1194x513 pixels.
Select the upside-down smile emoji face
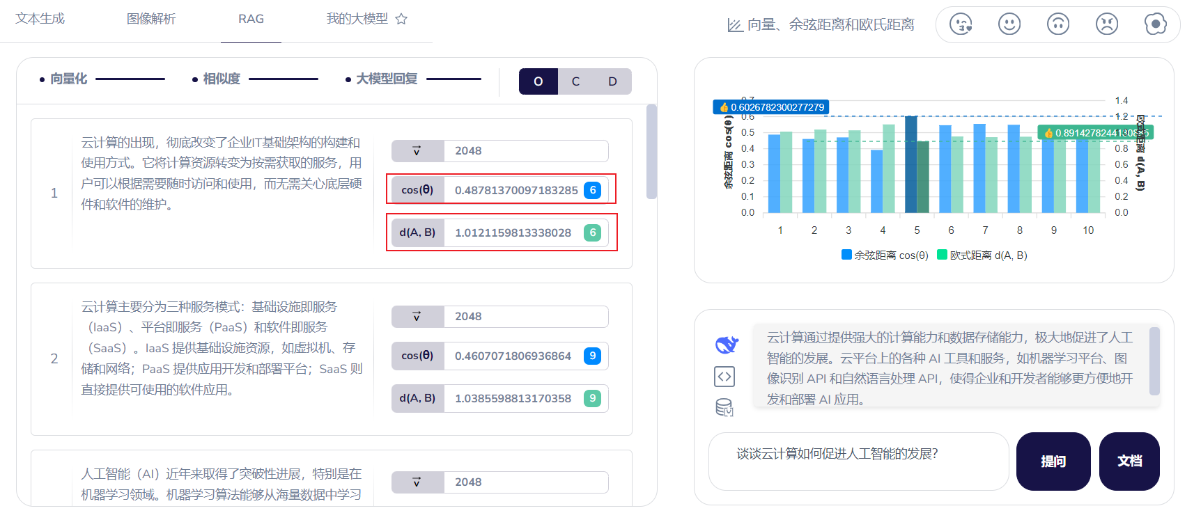[x=1058, y=24]
